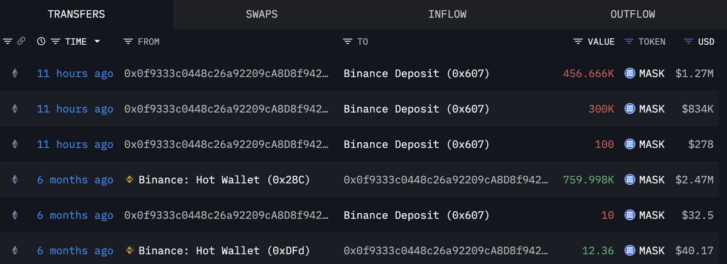The image size is (727, 264).
Task: Open the leftmost chain filter icon
Action: (7, 42)
